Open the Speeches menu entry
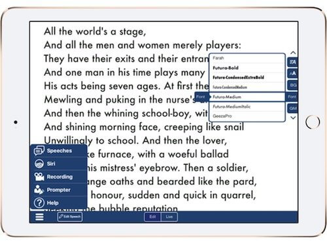 pos(58,151)
